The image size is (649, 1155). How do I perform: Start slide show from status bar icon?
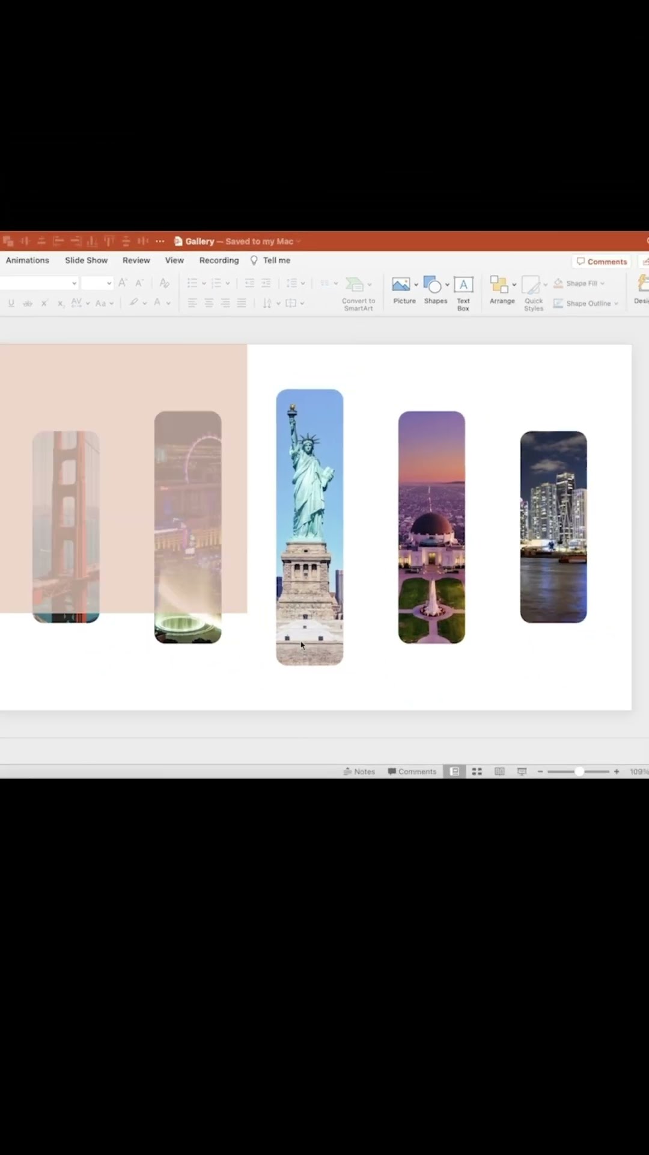coord(522,772)
